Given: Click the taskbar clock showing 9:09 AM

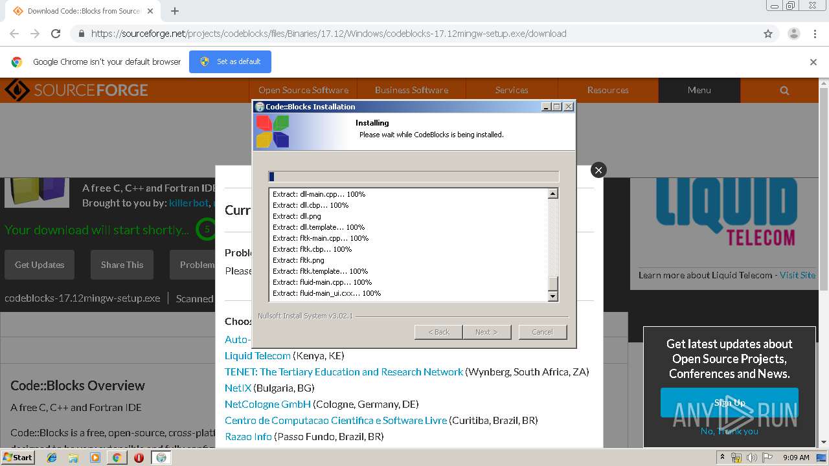Looking at the screenshot, I should tap(796, 458).
